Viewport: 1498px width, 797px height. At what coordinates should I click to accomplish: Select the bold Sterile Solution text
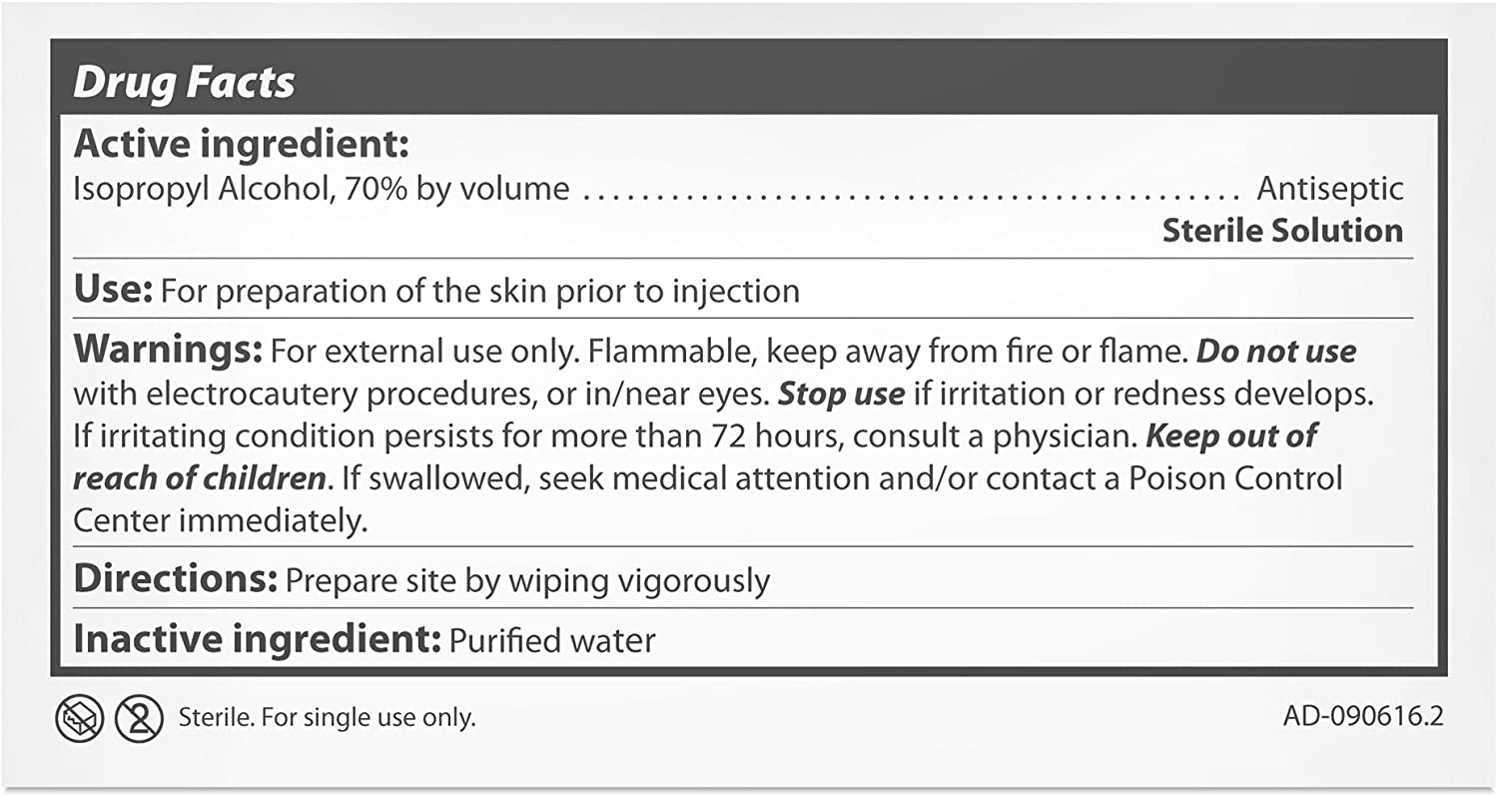1282,231
